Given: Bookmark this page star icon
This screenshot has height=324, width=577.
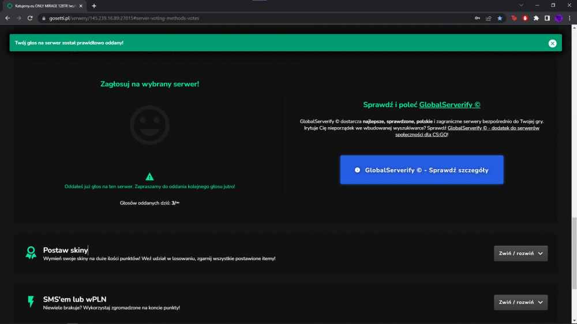Looking at the screenshot, I should pos(500,18).
